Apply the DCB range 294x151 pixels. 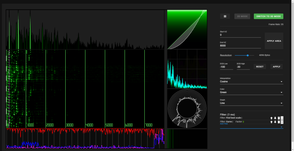click(276, 67)
